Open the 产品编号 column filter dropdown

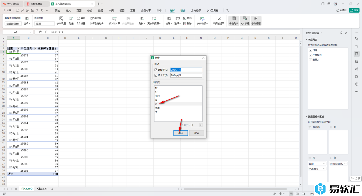pos(36,49)
